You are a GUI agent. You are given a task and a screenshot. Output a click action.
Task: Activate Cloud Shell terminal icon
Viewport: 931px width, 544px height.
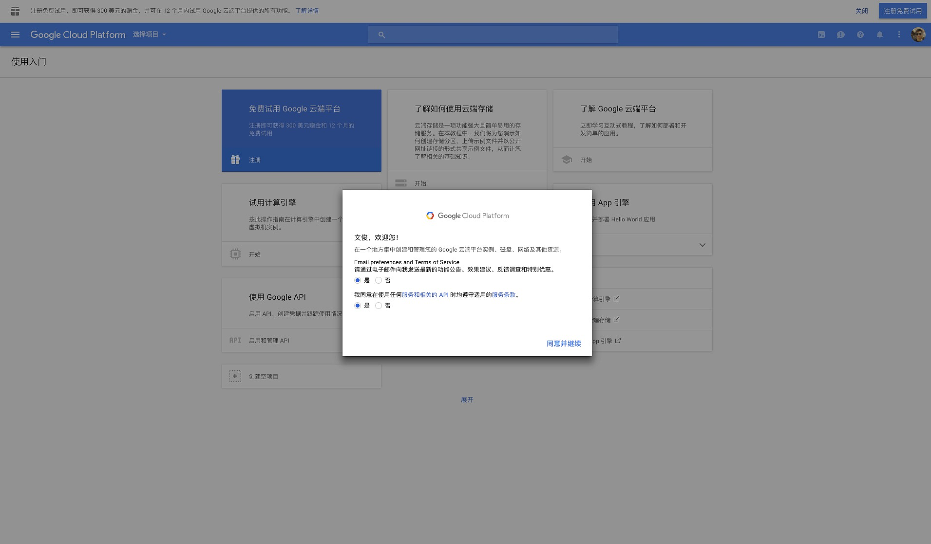click(821, 35)
